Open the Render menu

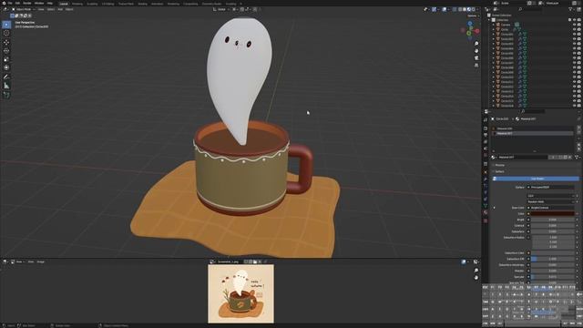27,3
